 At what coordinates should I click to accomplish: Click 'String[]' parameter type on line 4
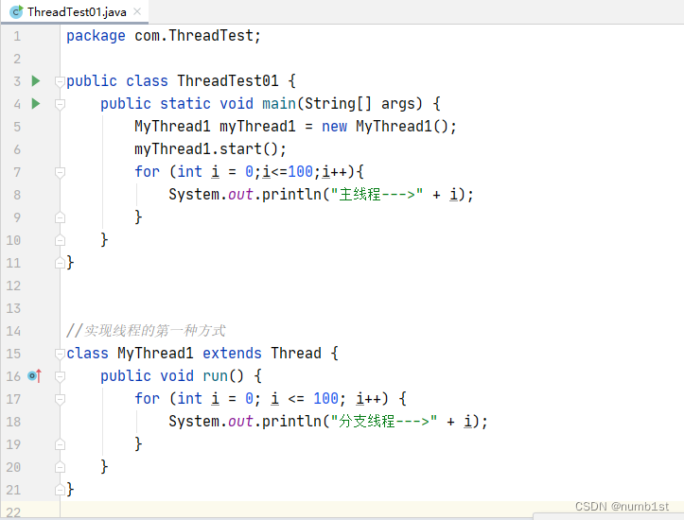pyautogui.click(x=338, y=103)
